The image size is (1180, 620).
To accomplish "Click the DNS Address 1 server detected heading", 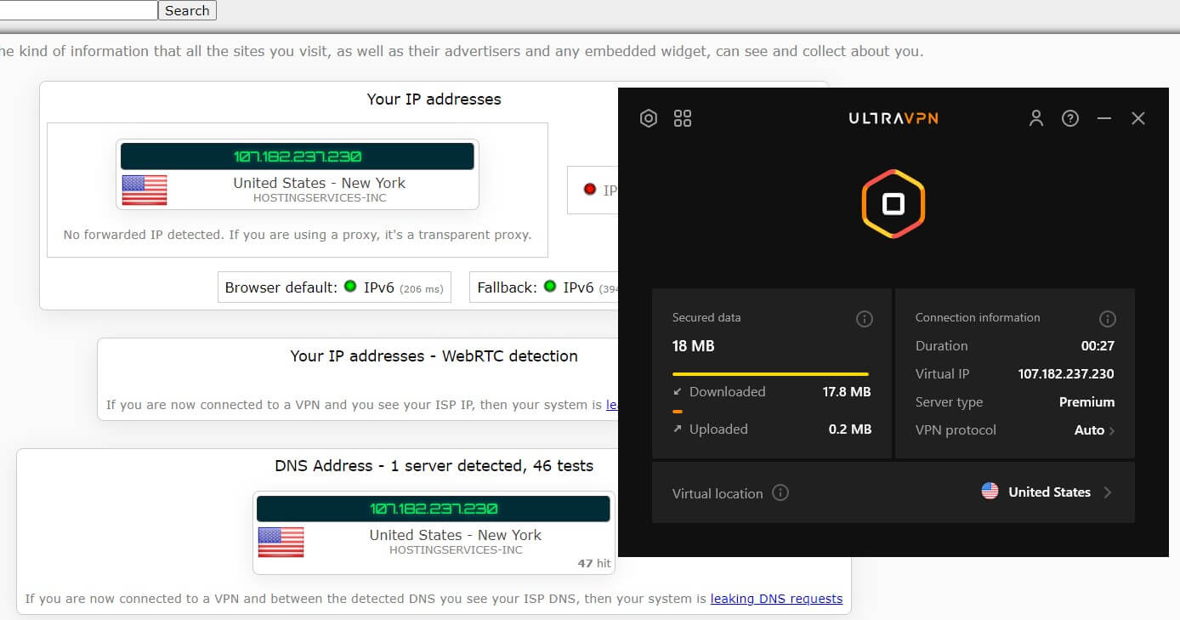I will pos(434,466).
